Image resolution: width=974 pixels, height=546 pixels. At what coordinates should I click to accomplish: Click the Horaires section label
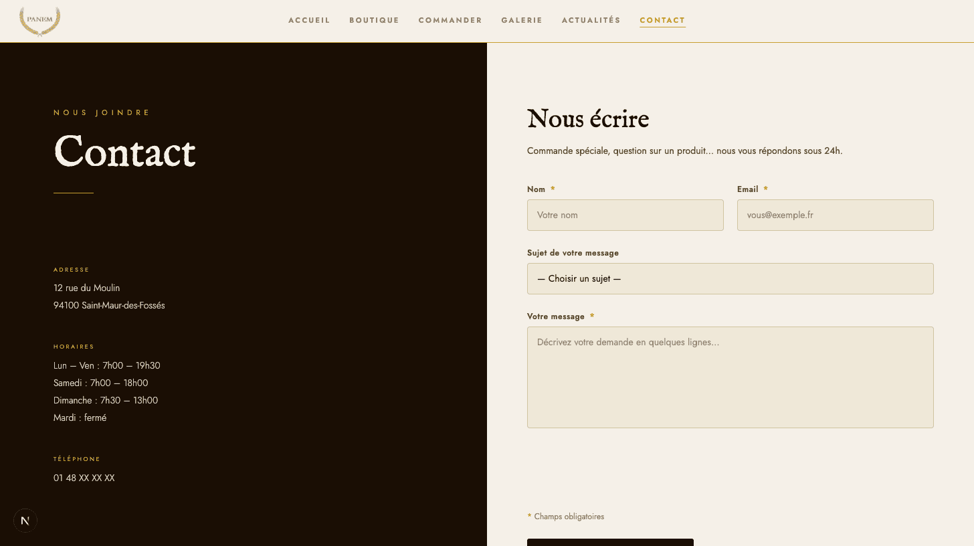(x=74, y=347)
